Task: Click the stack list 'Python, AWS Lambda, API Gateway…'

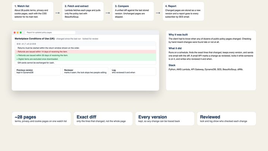Action: click(206, 69)
